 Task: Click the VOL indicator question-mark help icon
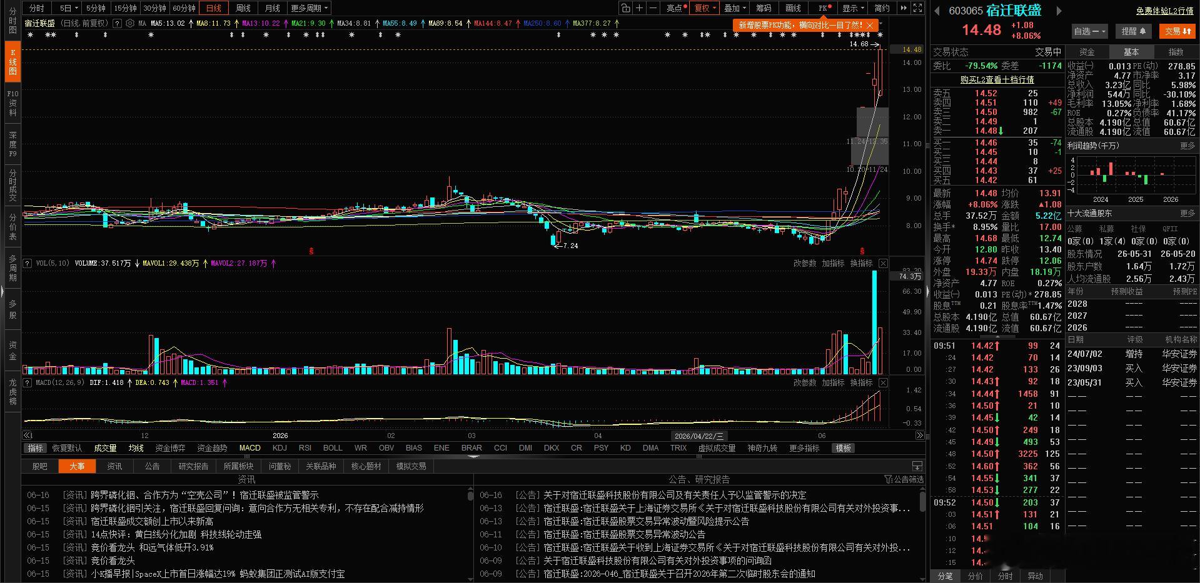28,263
